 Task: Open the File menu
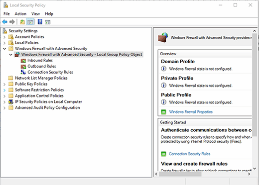6,14
